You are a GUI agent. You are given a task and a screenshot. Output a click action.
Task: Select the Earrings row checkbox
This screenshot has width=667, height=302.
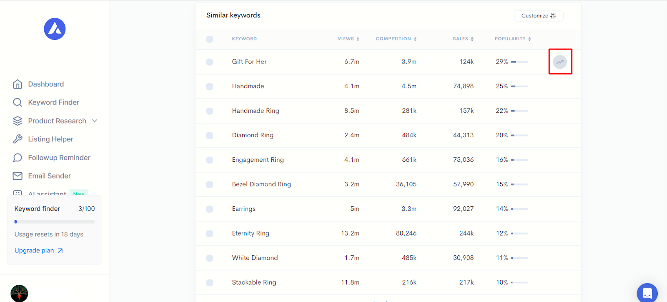click(x=210, y=209)
